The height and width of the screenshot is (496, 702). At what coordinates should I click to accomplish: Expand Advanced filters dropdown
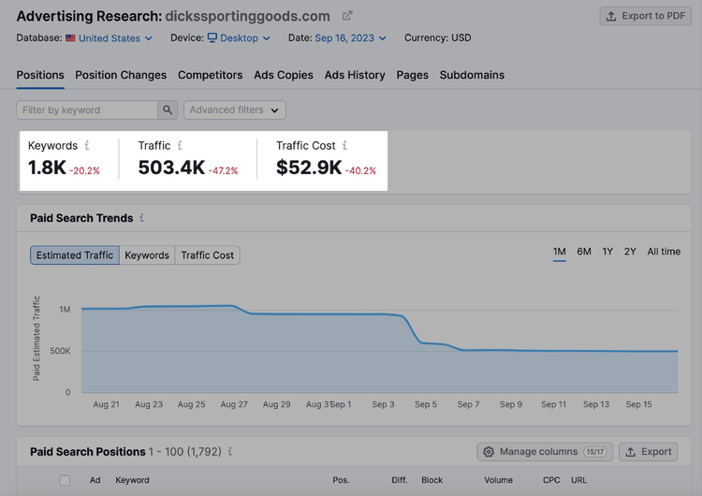coord(235,109)
